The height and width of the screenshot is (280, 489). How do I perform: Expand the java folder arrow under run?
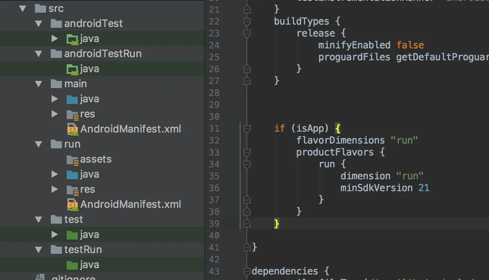55,174
